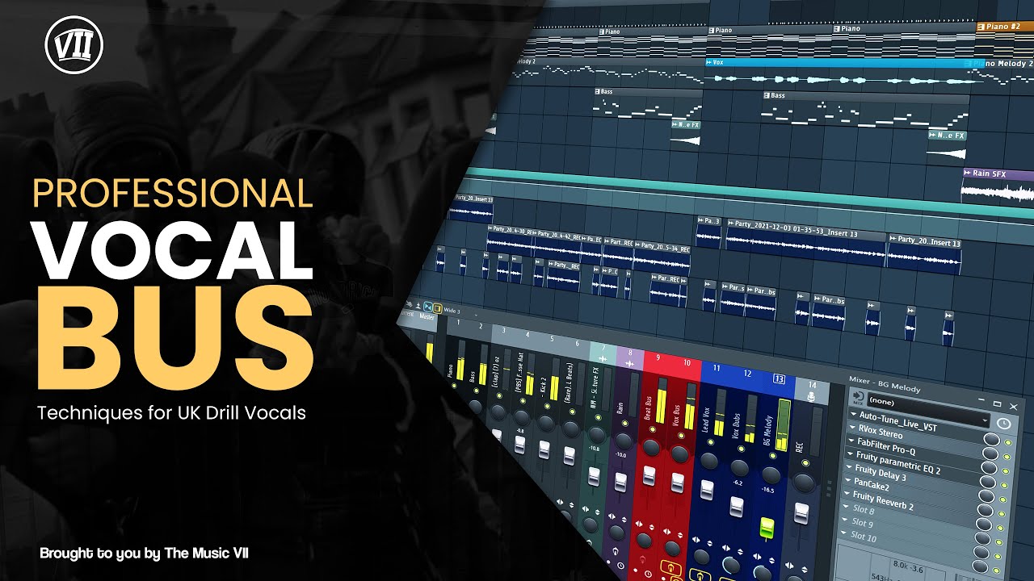Disable the RVox Stereo effect slot
The image size is (1034, 581).
[x=1007, y=457]
